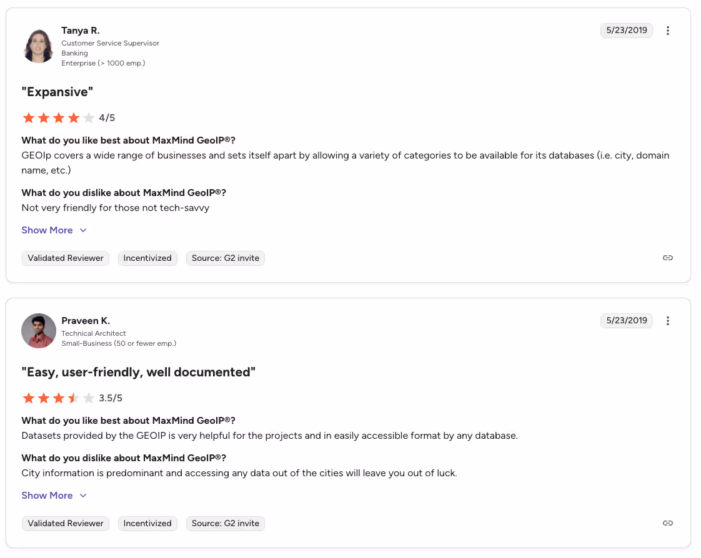
Task: Click the 4/5 rating score on Tanya's review
Action: 106,117
